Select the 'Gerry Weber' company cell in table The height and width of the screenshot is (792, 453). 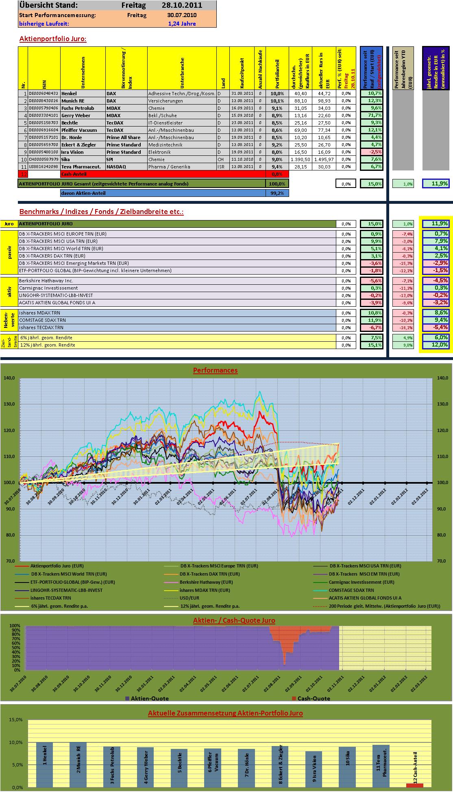83,116
